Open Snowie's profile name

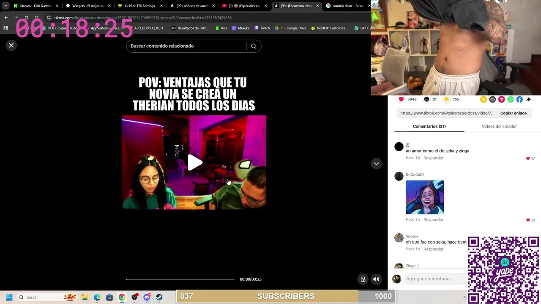(x=412, y=236)
